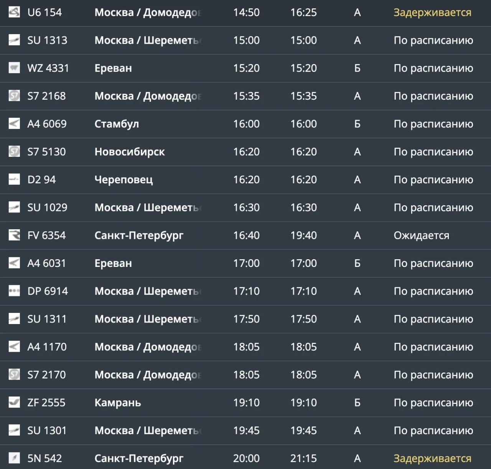Click the Azimuth icon next to A4 6069
The image size is (491, 469).
[x=14, y=124]
